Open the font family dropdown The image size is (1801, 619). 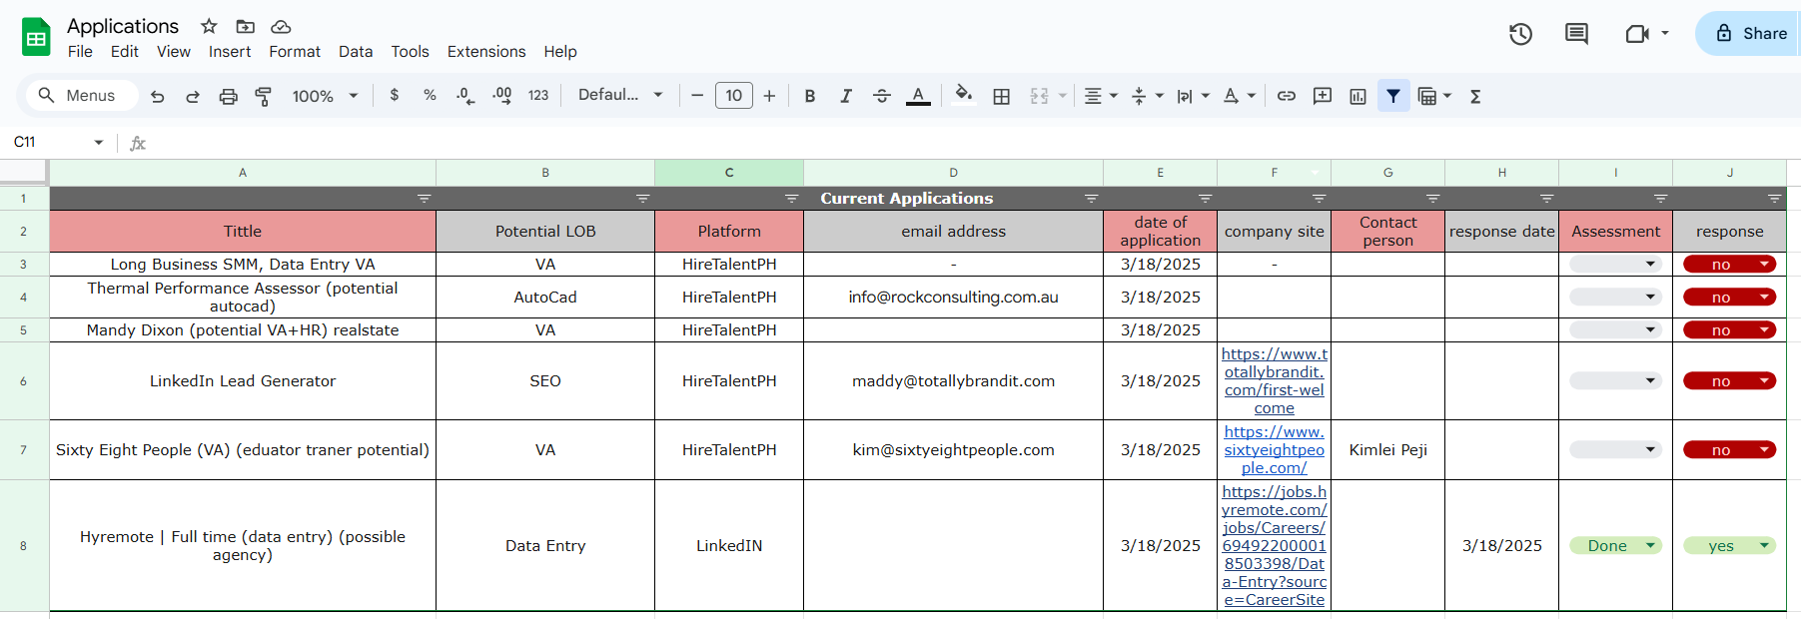pos(620,95)
